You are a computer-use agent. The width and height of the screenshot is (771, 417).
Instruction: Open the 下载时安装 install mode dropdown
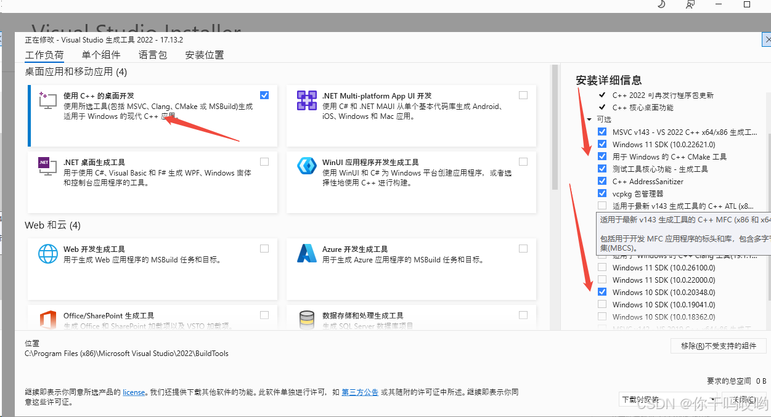[x=668, y=400]
